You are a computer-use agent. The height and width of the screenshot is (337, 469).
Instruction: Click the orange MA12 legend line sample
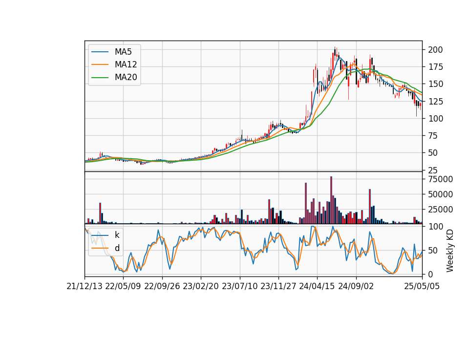[100, 64]
